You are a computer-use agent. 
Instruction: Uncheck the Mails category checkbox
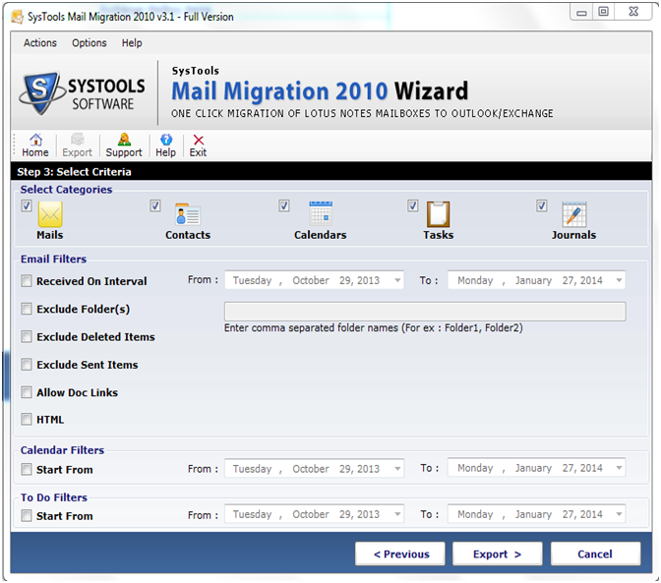point(27,205)
